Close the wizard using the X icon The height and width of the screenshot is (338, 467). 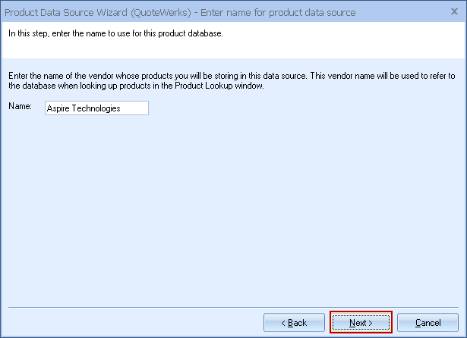pos(455,12)
